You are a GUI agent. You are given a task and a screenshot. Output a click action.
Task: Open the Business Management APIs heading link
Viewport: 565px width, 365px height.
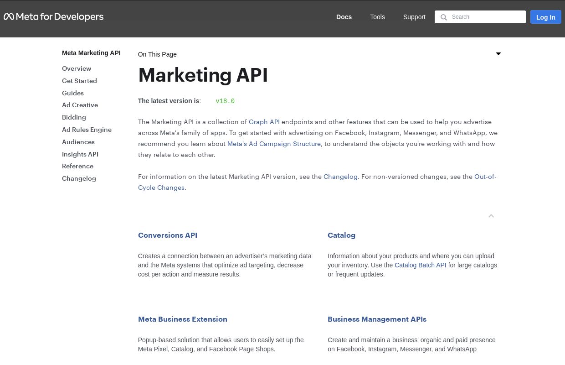pyautogui.click(x=377, y=319)
